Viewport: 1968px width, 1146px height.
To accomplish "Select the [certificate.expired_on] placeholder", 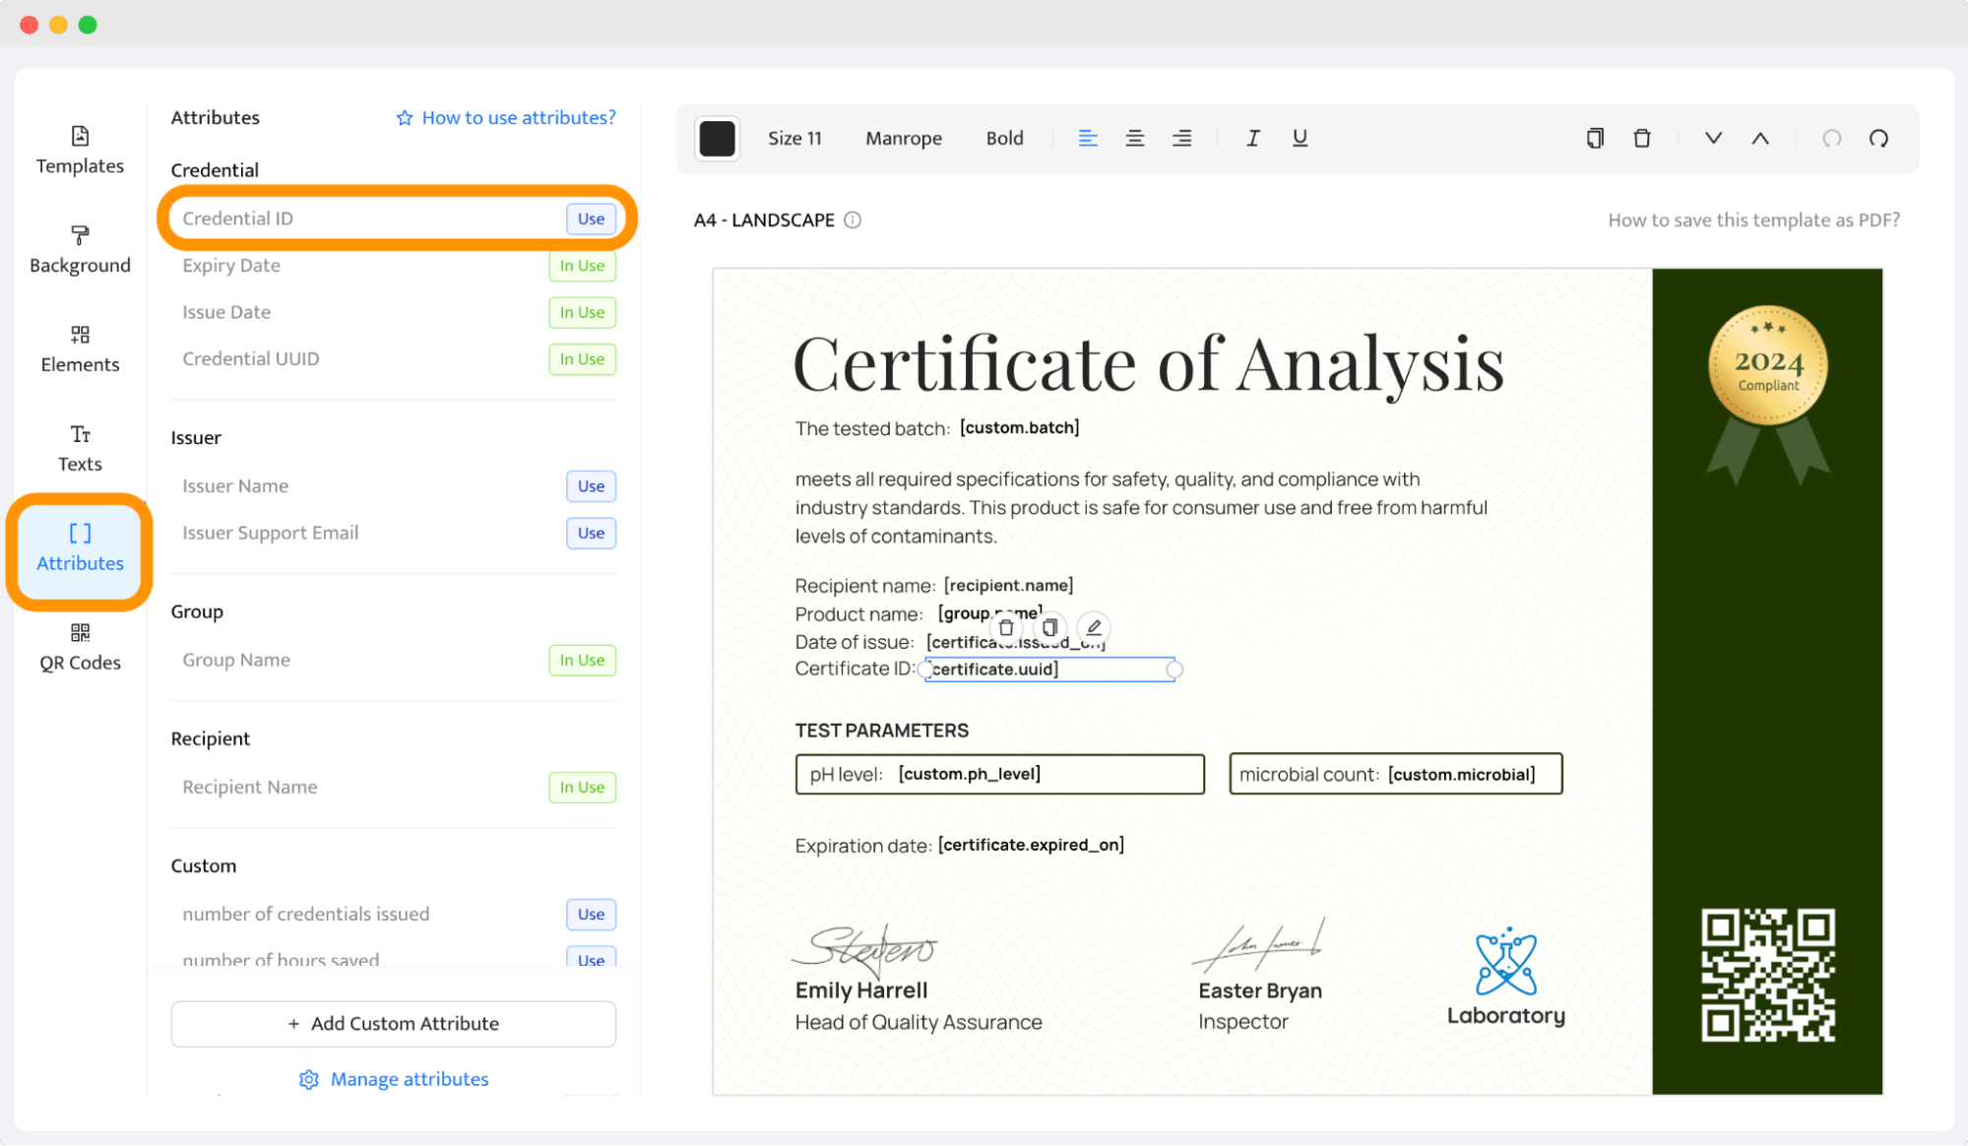I will point(1031,845).
